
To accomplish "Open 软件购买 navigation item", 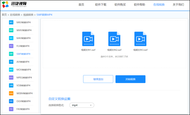I will coord(120,5).
